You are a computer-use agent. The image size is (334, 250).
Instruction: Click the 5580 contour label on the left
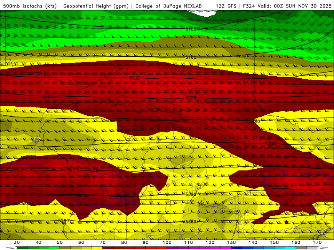point(64,221)
